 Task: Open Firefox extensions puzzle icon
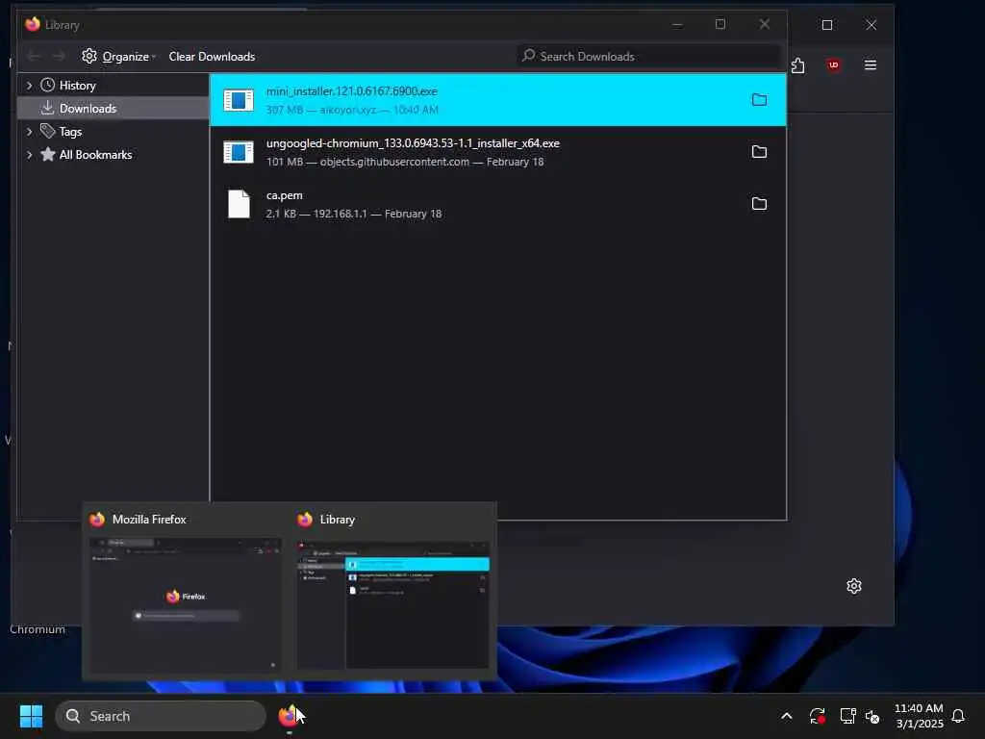coord(797,65)
